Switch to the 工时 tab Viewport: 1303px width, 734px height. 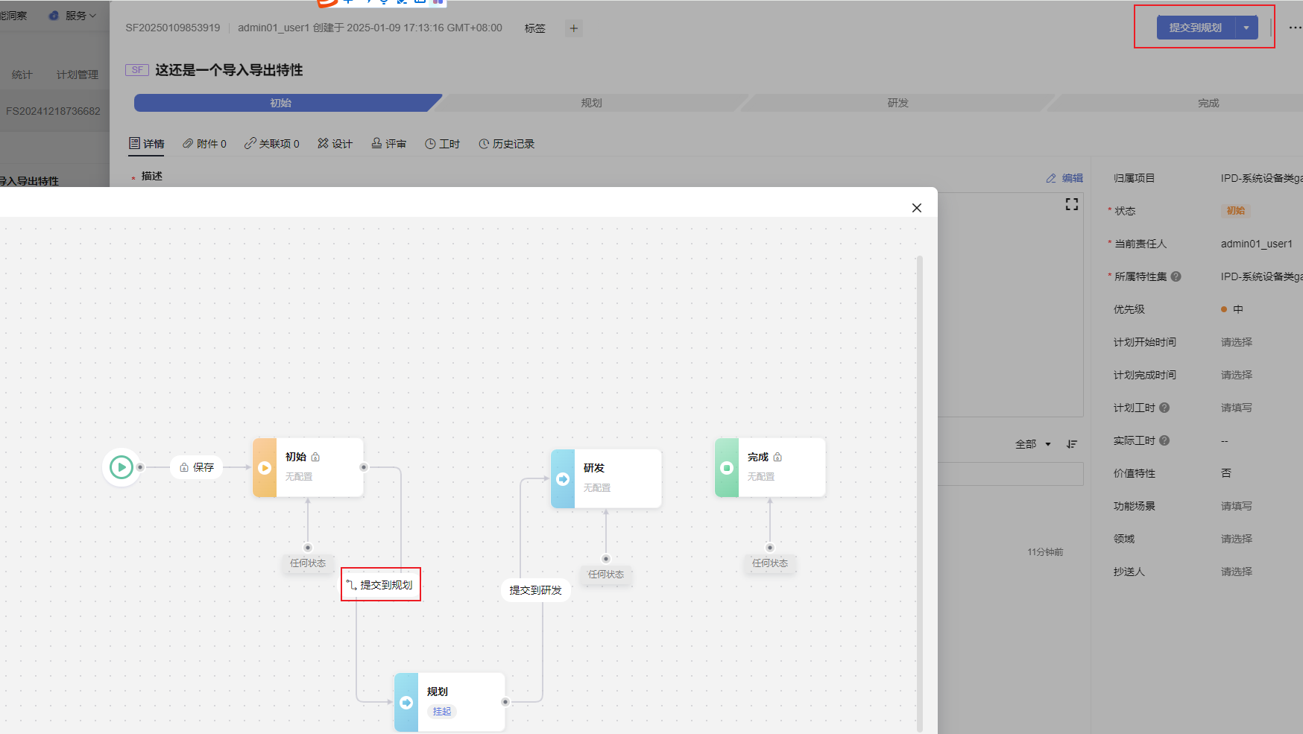tap(442, 144)
